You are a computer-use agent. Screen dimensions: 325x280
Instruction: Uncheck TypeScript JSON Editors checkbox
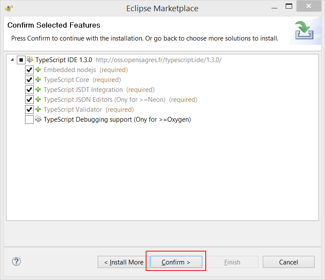[29, 100]
